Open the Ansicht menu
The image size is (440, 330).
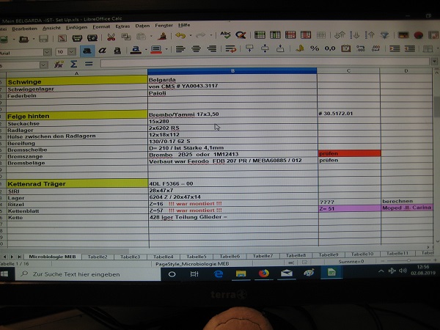click(x=51, y=28)
